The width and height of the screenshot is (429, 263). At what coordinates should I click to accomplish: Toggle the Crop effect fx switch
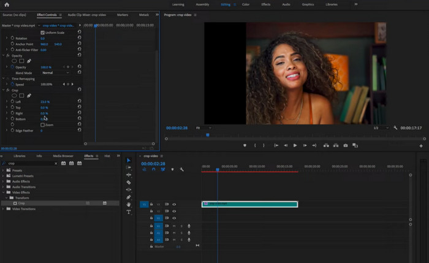click(8, 90)
